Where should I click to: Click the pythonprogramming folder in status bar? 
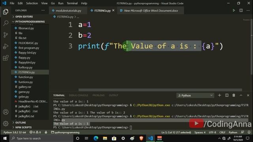65,133
